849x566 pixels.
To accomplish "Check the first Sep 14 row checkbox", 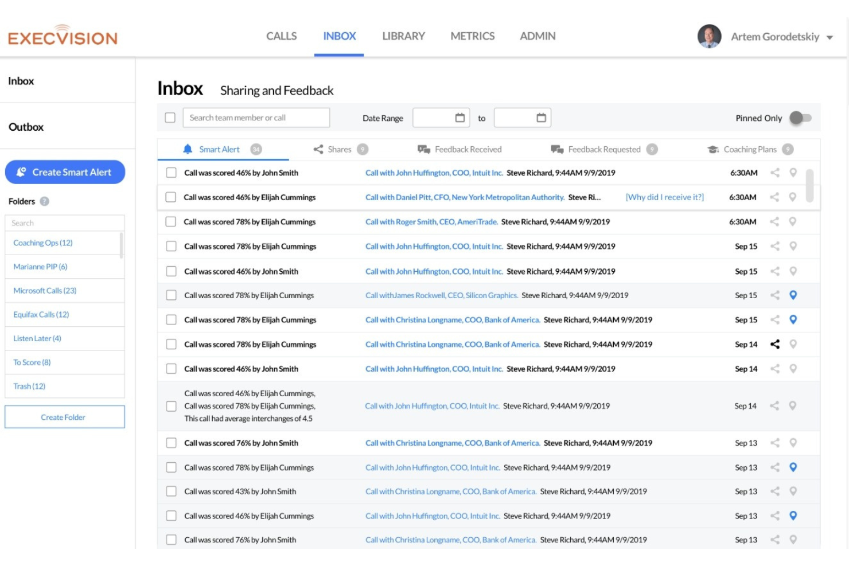I will coord(171,344).
